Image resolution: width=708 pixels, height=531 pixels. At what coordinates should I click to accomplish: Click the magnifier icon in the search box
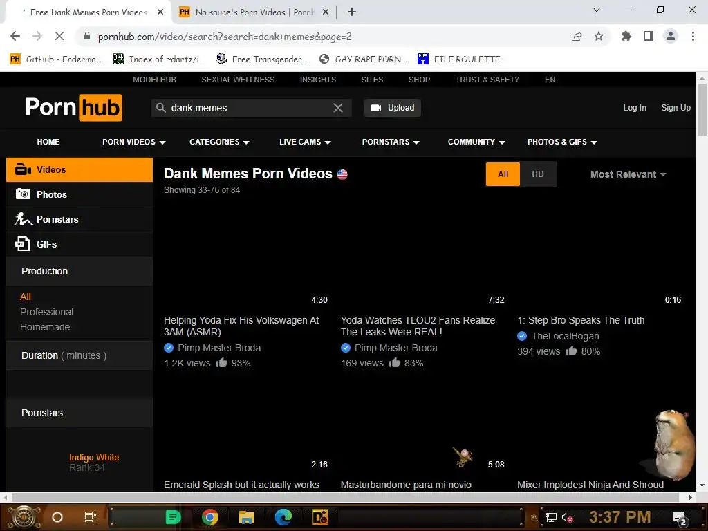pos(160,108)
